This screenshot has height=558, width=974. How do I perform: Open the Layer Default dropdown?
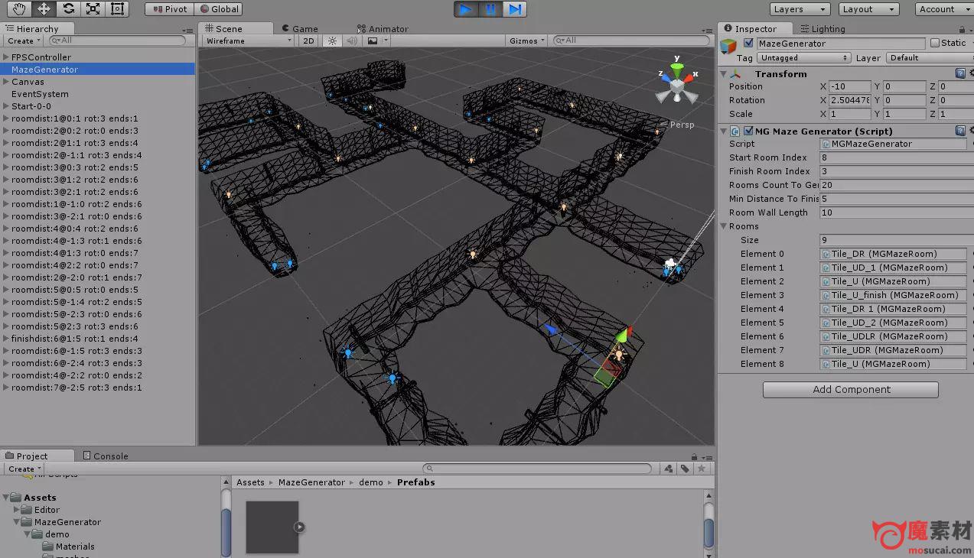[930, 57]
